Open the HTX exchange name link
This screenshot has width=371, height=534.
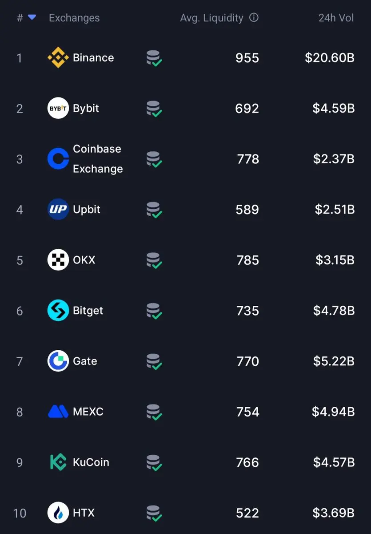pos(84,513)
